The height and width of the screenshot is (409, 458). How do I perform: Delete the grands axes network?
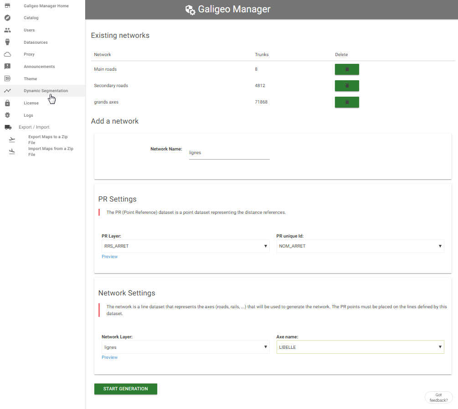point(347,102)
